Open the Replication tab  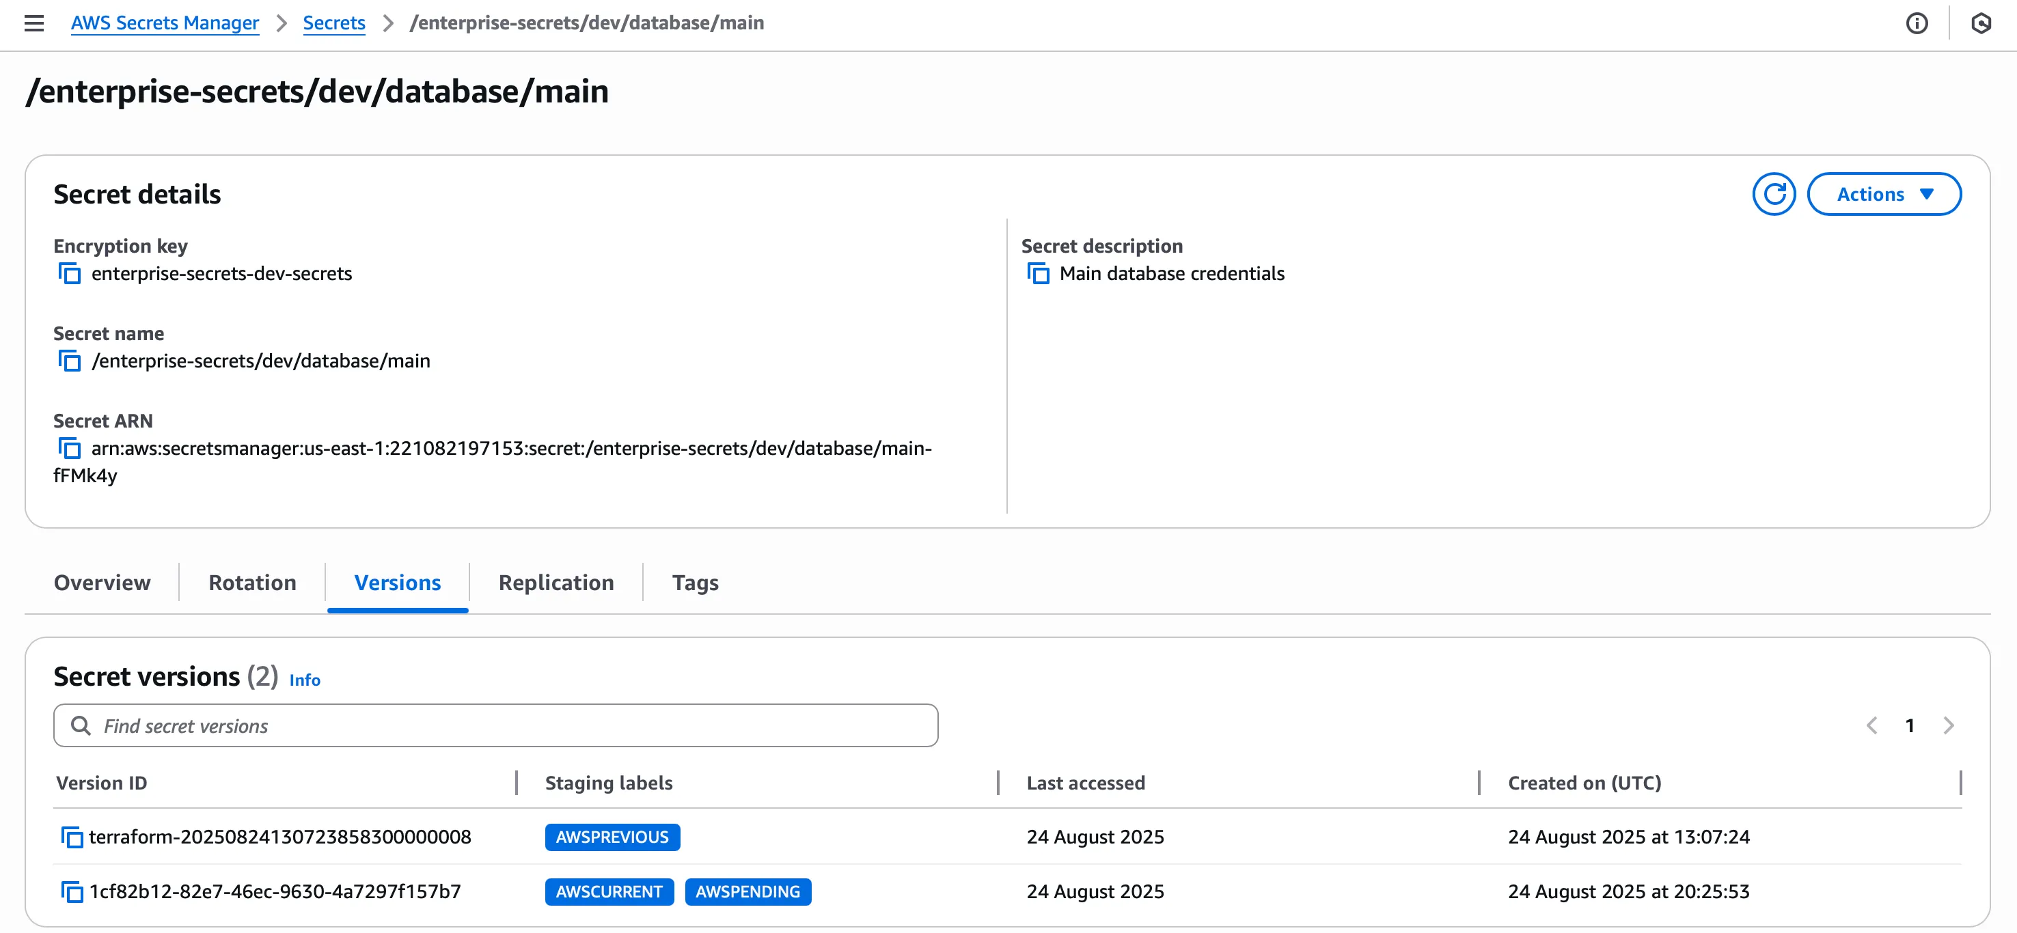point(556,583)
